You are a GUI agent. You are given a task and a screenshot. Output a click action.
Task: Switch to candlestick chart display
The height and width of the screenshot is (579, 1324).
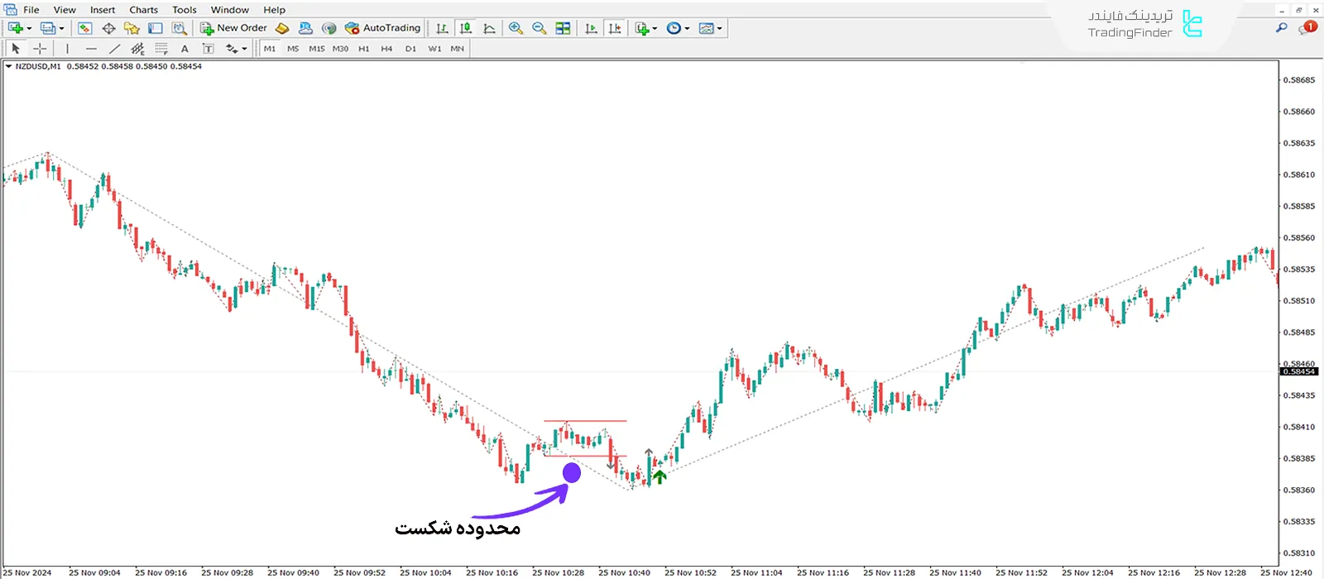coord(466,28)
